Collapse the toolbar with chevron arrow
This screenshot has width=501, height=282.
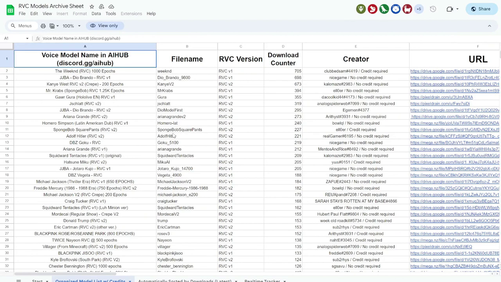pyautogui.click(x=489, y=26)
